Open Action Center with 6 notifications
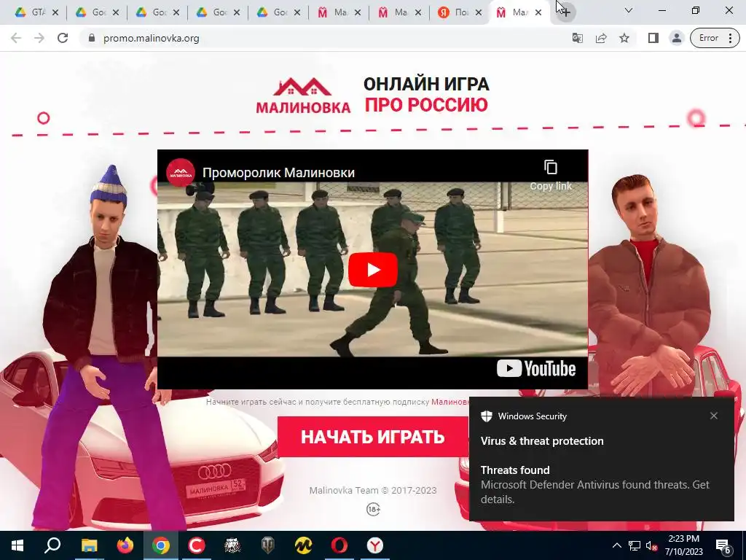The height and width of the screenshot is (560, 746). coord(723,546)
